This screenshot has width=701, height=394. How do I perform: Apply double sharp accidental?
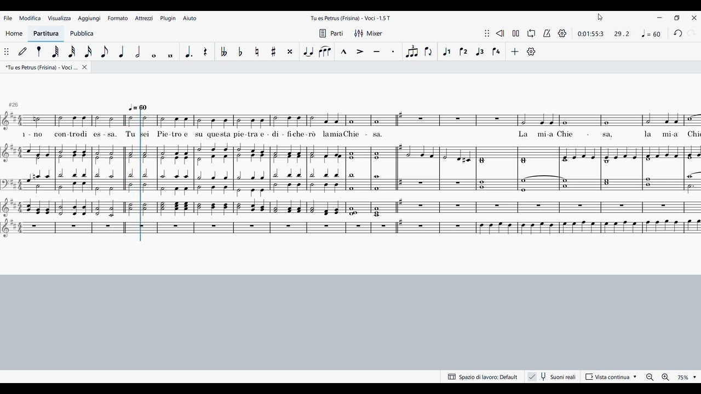[290, 51]
